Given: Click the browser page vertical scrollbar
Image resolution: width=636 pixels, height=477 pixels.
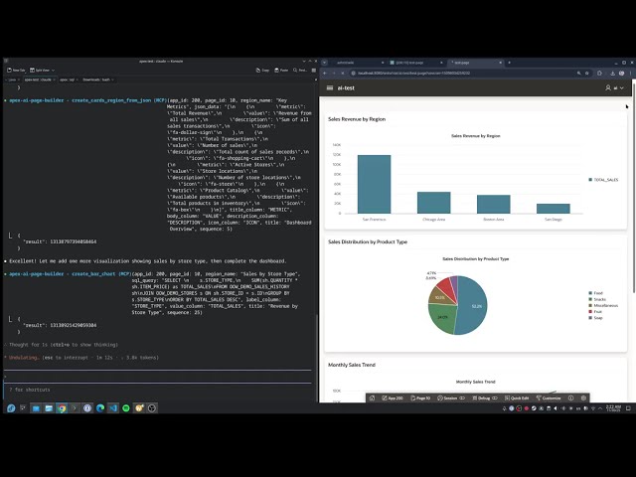Looking at the screenshot, I should pos(634,187).
